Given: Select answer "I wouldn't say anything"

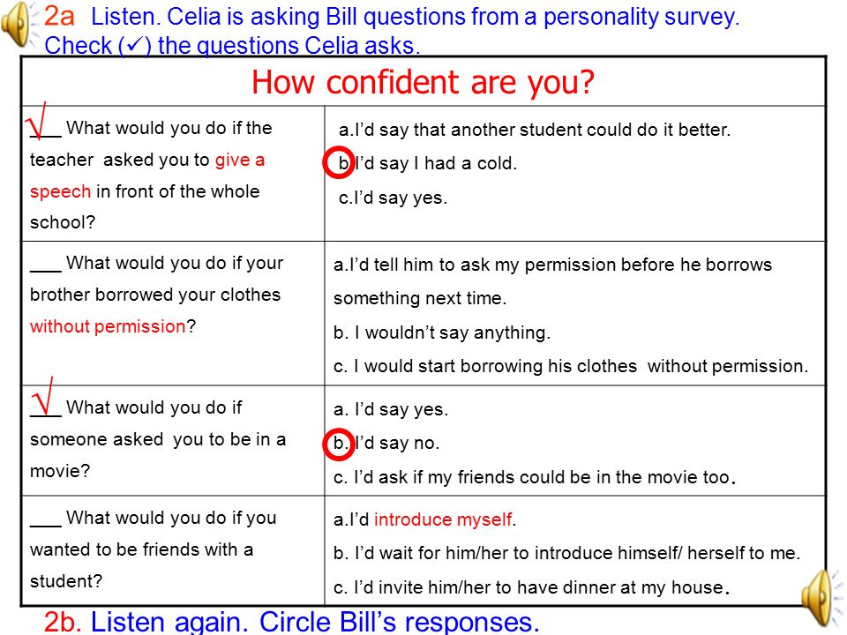Looking at the screenshot, I should (x=442, y=332).
